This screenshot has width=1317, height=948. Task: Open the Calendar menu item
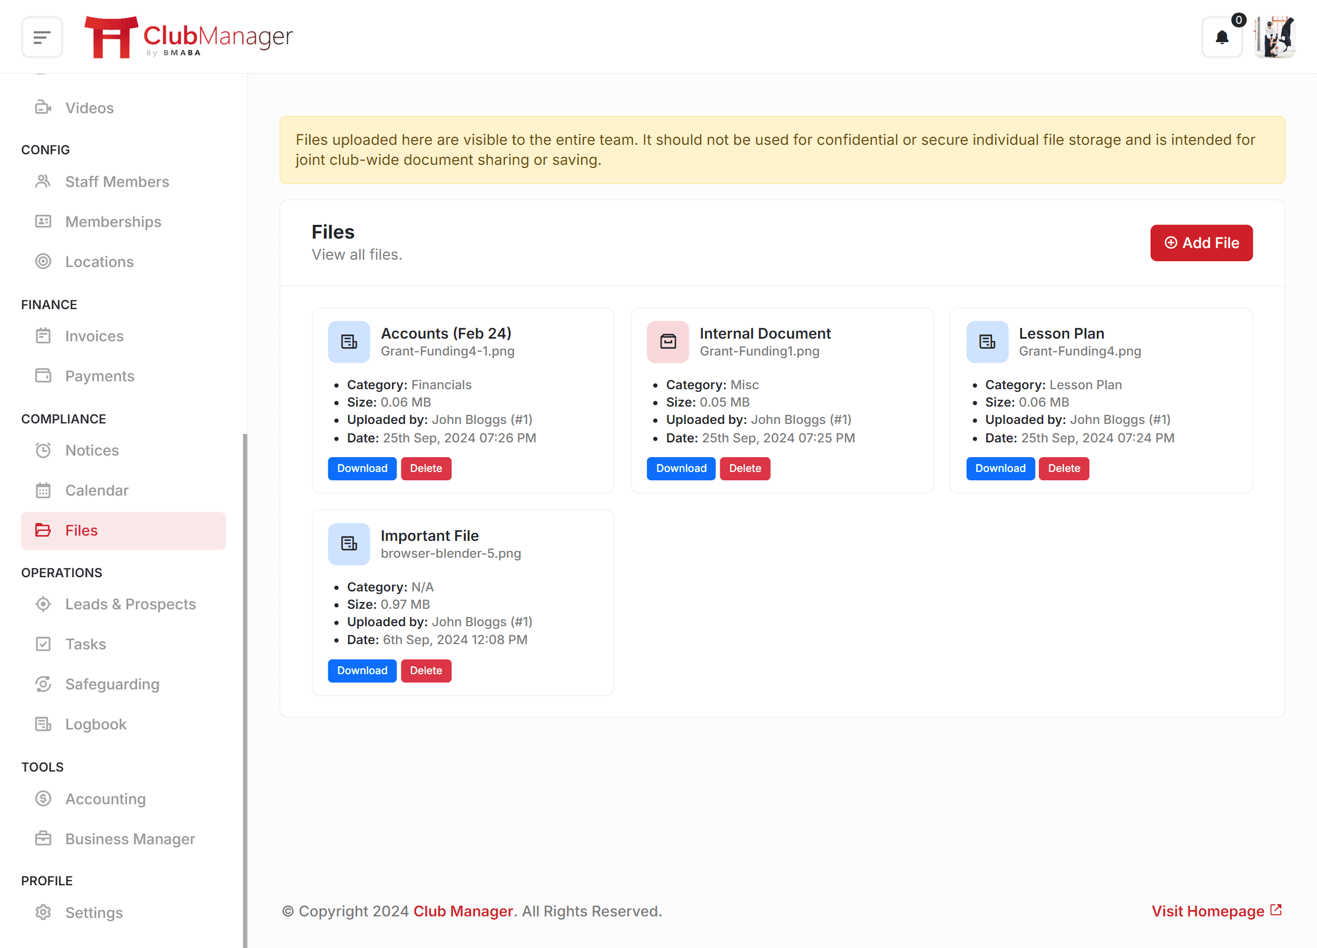coord(96,490)
